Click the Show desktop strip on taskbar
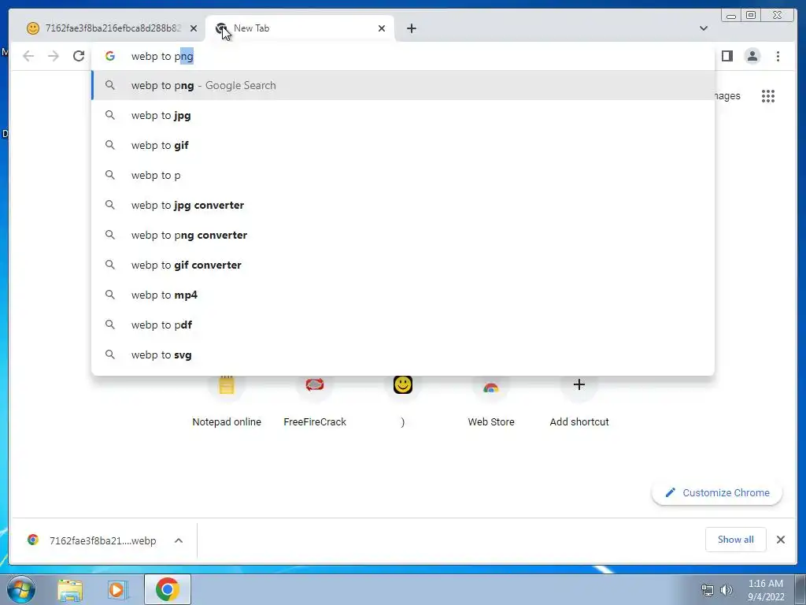The image size is (806, 605). click(x=800, y=589)
